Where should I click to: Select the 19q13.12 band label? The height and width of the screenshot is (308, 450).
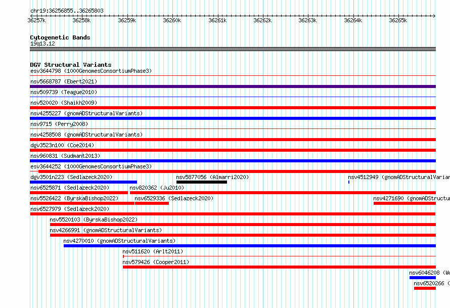pyautogui.click(x=42, y=43)
